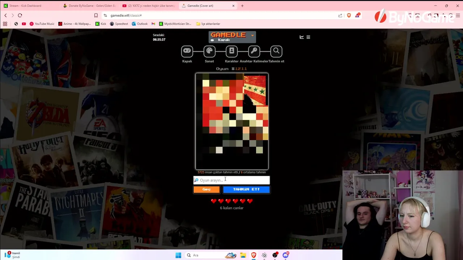The width and height of the screenshot is (463, 260).
Task: Open the Gmail bookmark icon
Action: [153, 24]
